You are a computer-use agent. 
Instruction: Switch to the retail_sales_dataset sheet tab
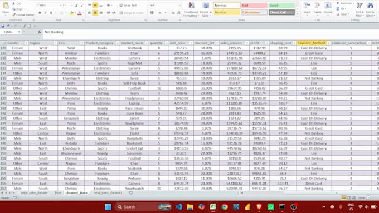pos(35,193)
